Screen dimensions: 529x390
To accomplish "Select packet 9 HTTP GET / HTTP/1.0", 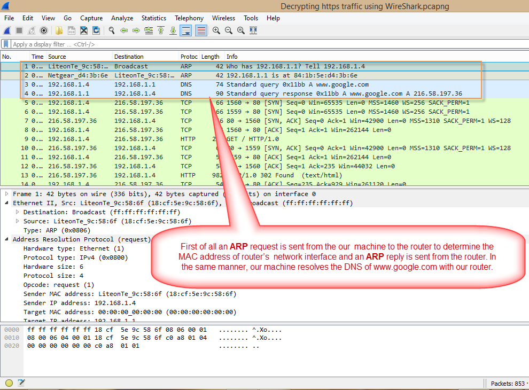I will tap(264, 139).
